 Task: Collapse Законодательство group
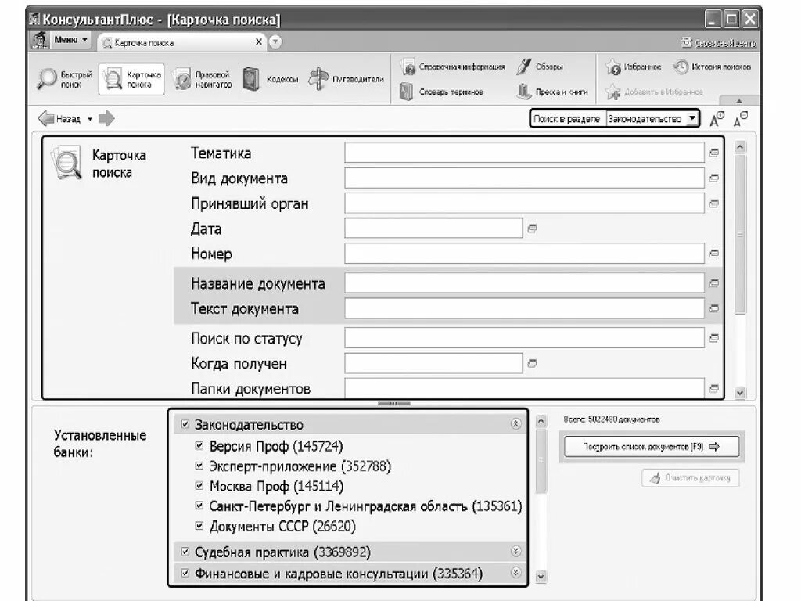click(x=516, y=423)
